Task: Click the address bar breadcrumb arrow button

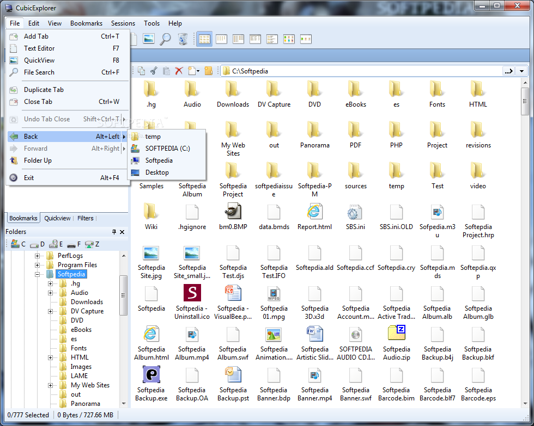Action: (x=508, y=71)
